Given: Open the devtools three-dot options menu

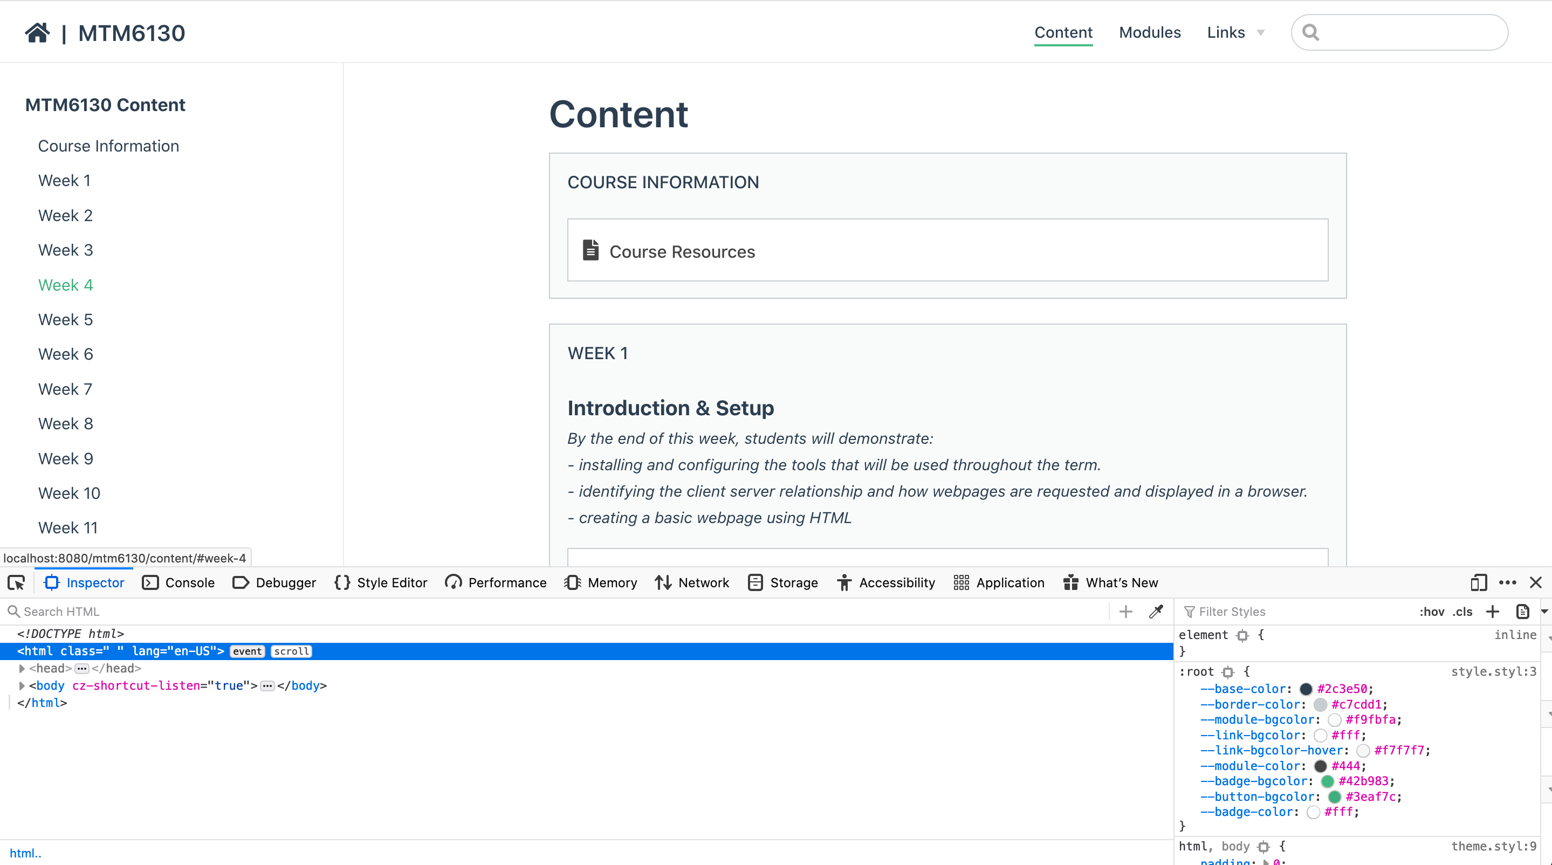Looking at the screenshot, I should [x=1507, y=582].
